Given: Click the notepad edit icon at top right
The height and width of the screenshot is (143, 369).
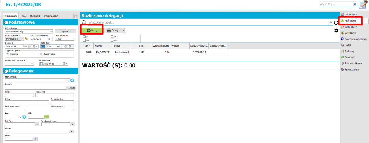Looking at the screenshot, I should (x=363, y=5).
